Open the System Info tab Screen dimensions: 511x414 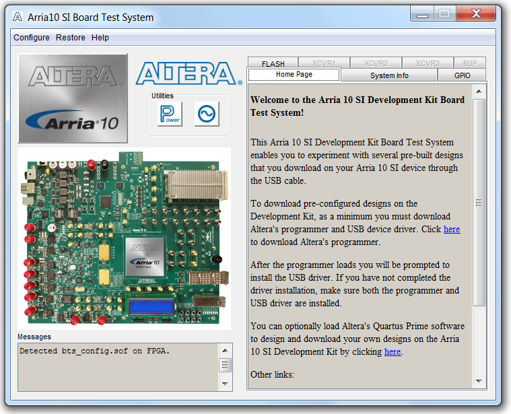[x=389, y=75]
